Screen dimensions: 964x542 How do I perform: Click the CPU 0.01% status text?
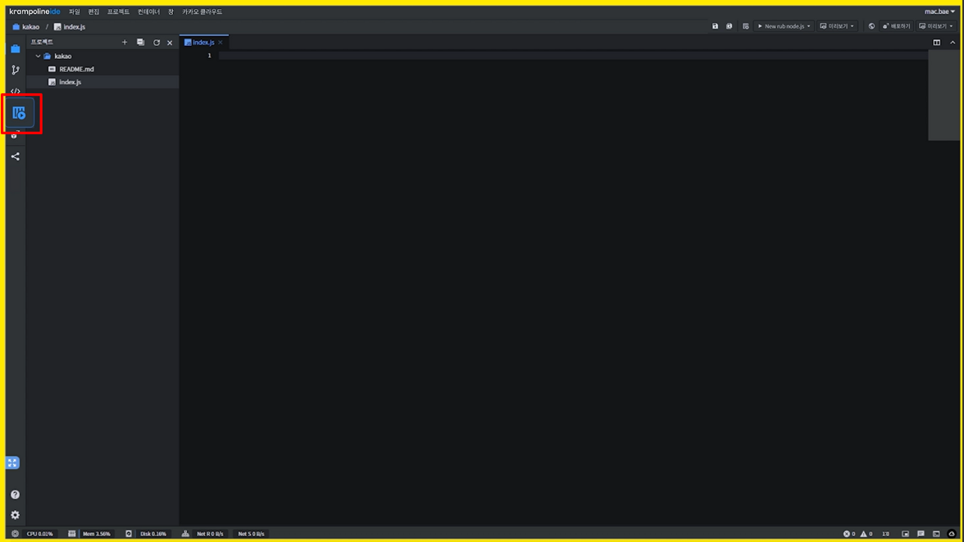(40, 534)
